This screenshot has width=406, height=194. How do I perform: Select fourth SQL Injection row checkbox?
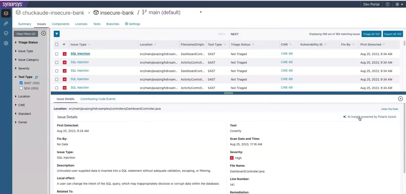tap(57, 79)
